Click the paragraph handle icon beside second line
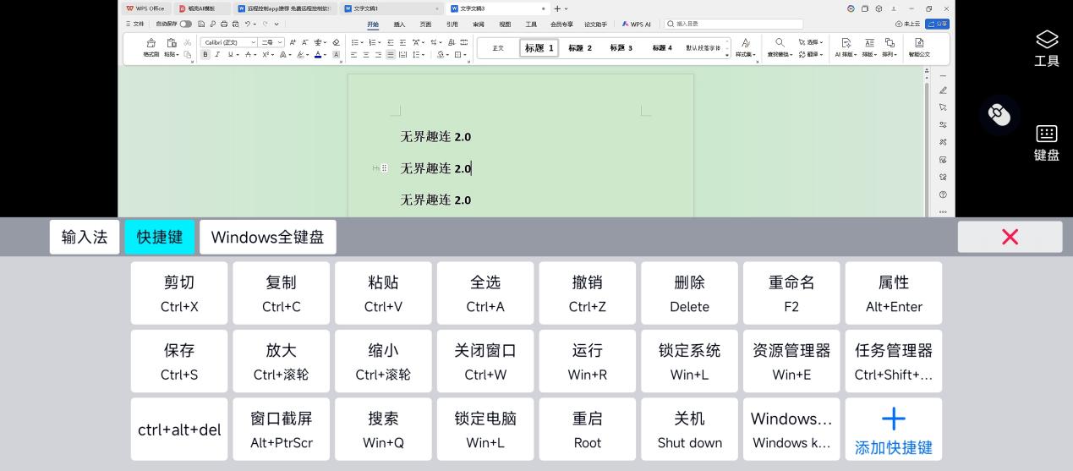The width and height of the screenshot is (1073, 471). [384, 168]
